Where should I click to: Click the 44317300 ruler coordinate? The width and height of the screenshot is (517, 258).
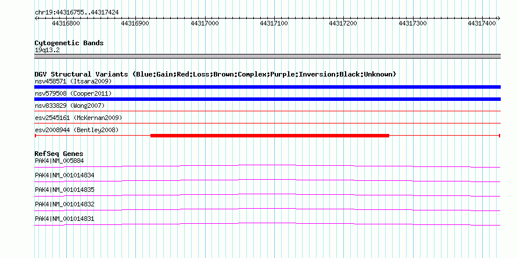tap(412, 23)
